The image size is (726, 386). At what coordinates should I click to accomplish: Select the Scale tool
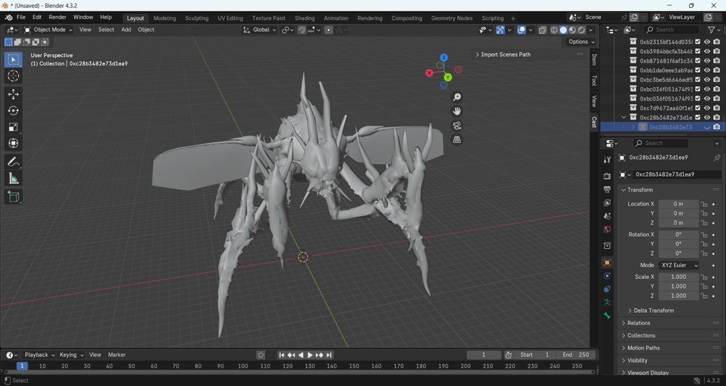tap(13, 127)
